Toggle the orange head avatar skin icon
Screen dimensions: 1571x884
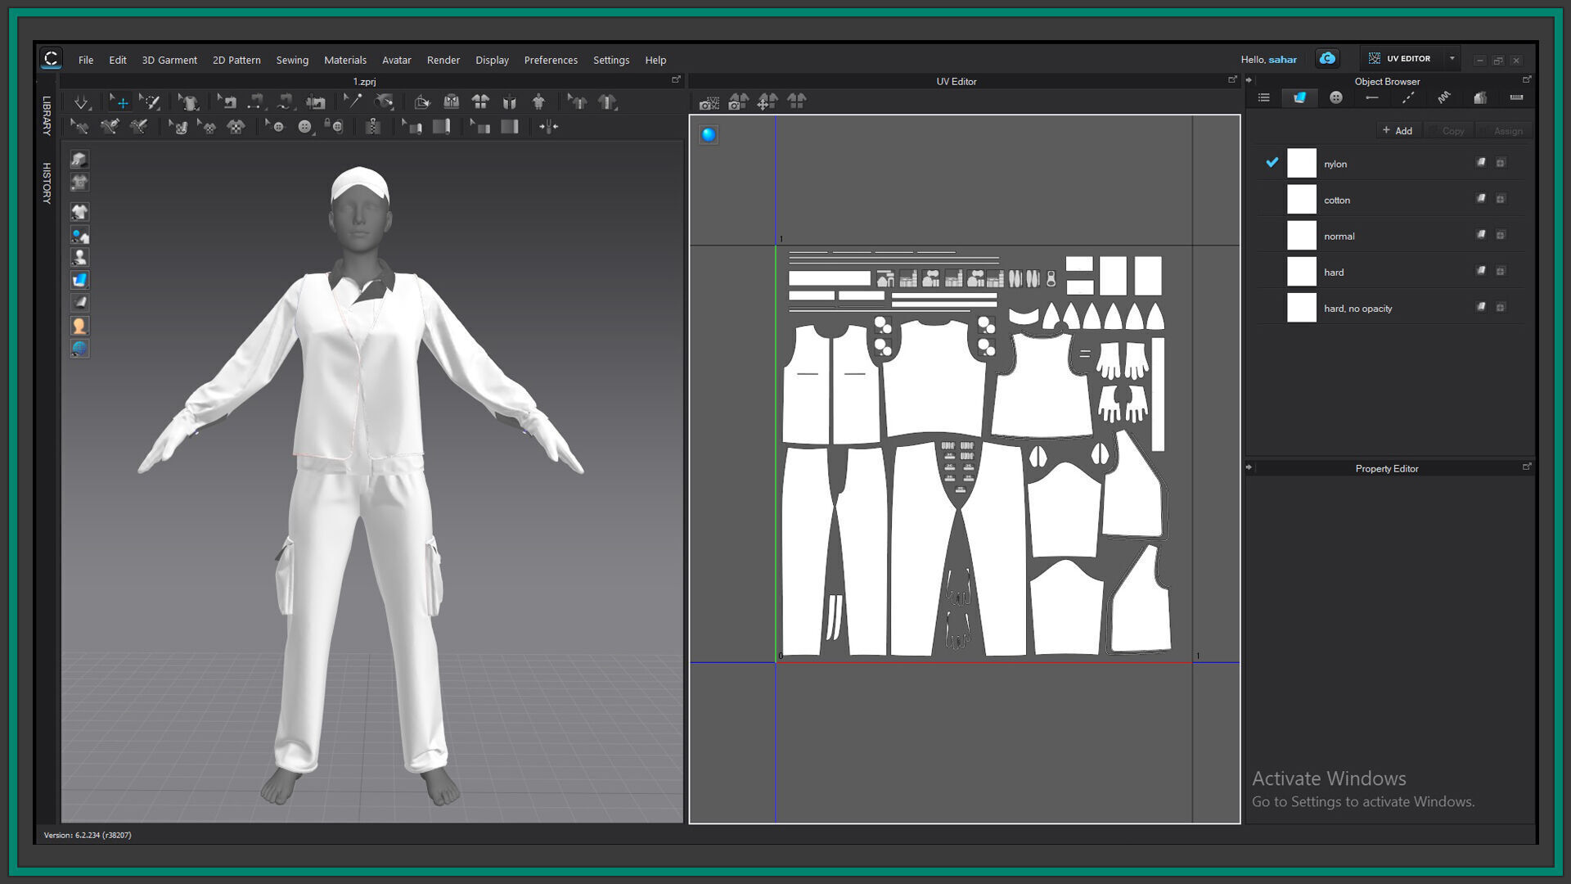(x=79, y=326)
